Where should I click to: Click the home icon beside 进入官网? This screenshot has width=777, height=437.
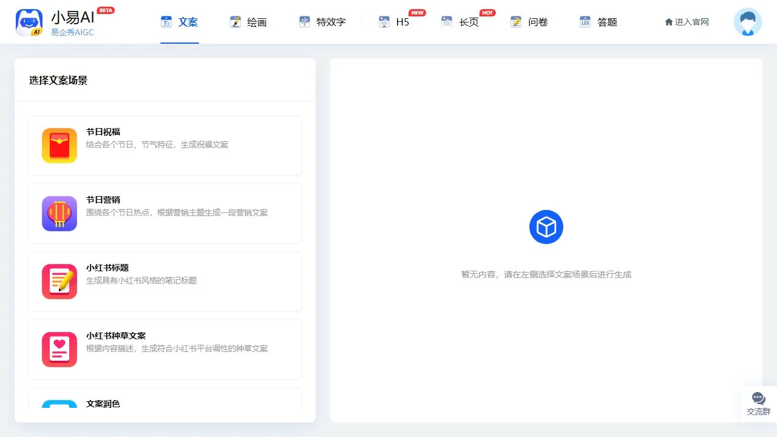(669, 22)
